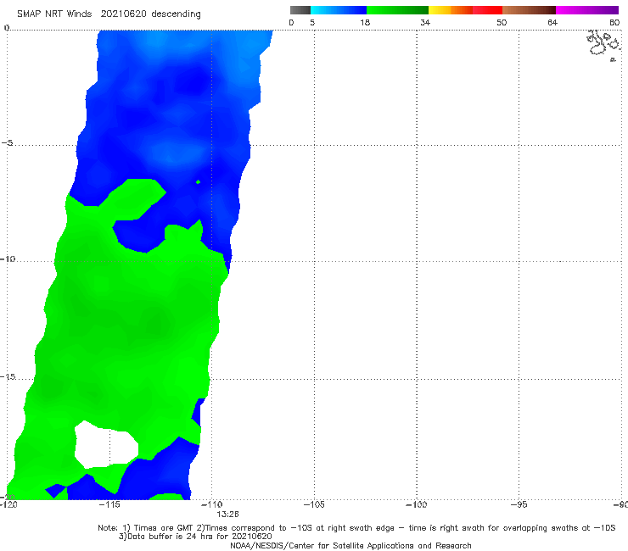Click the white data gap inside the green swath
628x551 pixels.
pyautogui.click(x=106, y=444)
